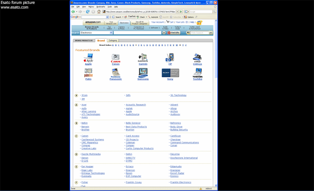The width and height of the screenshot is (314, 191).
Task: Click the shopping Cart icon
Action: click(168, 22)
